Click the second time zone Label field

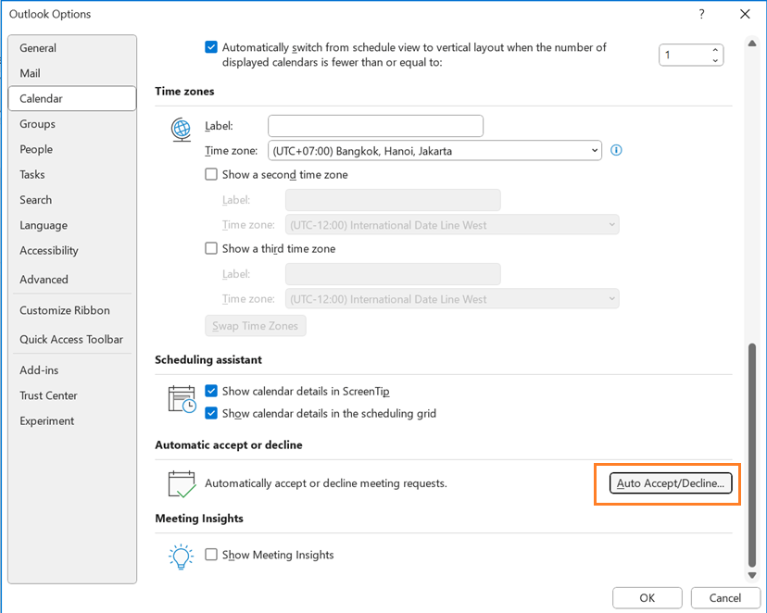click(x=393, y=200)
